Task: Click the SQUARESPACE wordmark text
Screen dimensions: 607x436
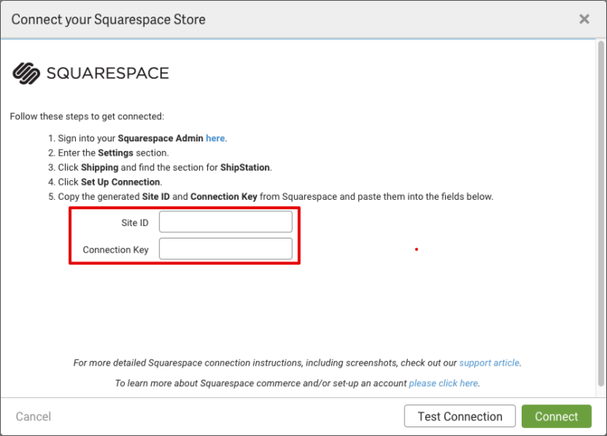Action: [107, 73]
